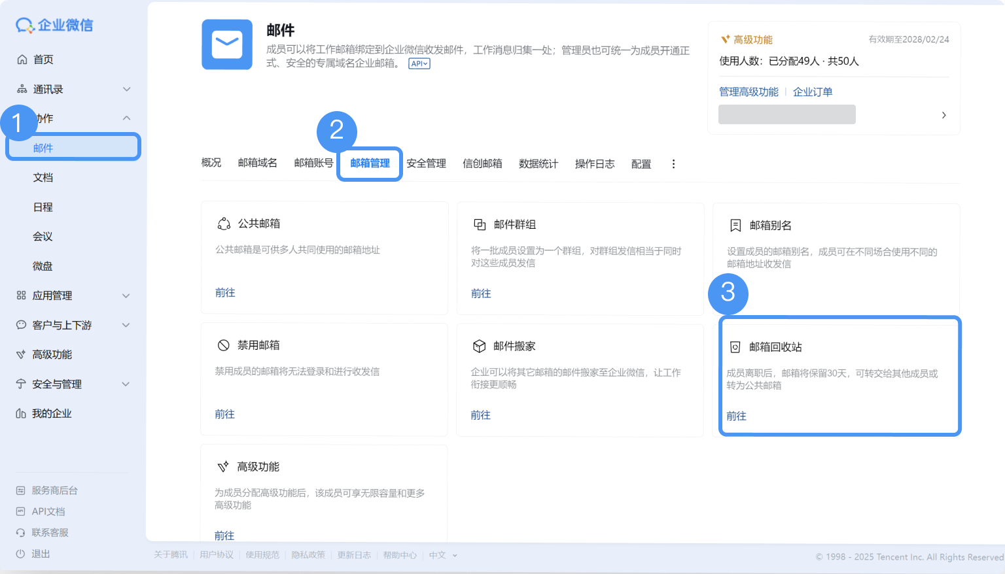Viewport: 1005px width, 574px height.
Task: Click the 安全与管理 umbrella icon
Action: (x=21, y=384)
